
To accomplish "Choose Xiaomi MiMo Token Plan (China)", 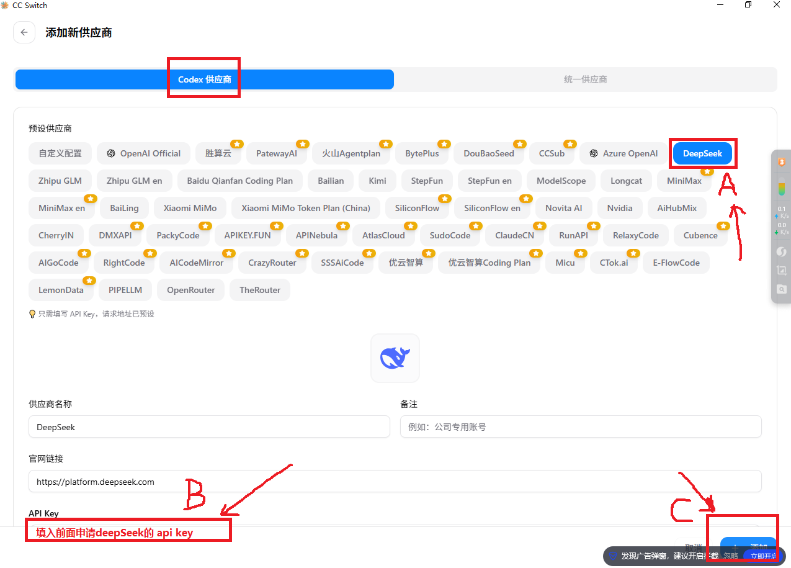I will [306, 208].
